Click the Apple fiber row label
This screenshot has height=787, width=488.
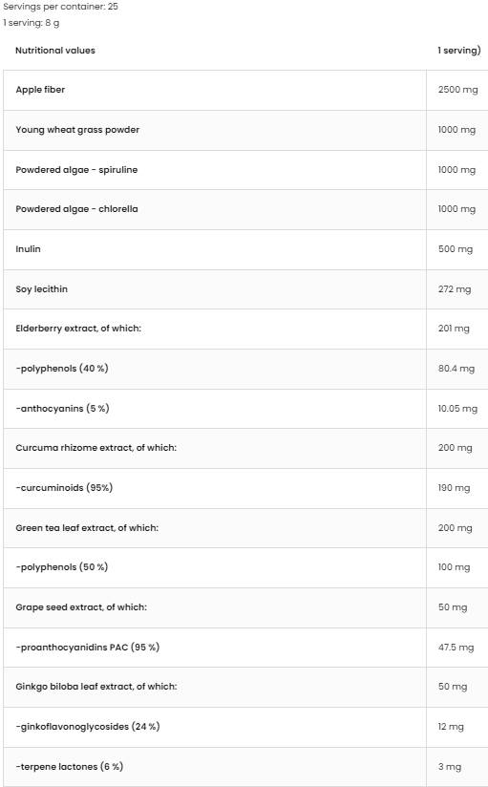(40, 90)
